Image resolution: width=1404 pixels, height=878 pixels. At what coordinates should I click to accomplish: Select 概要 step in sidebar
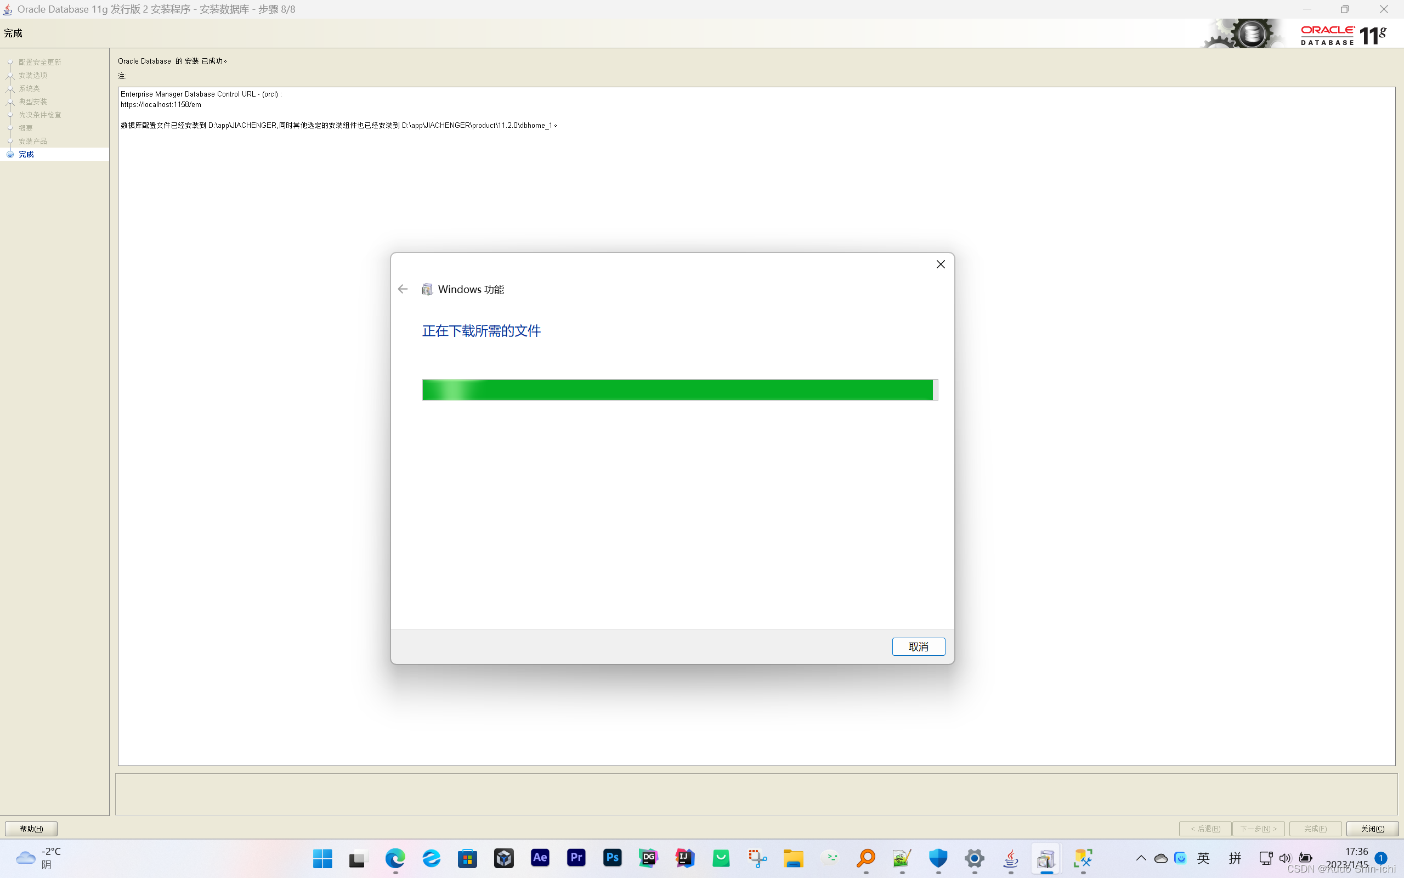26,128
